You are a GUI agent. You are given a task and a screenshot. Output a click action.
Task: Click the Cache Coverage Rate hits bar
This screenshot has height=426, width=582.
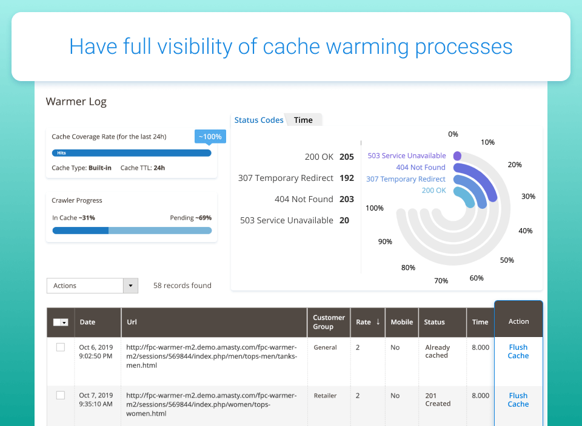(x=132, y=153)
